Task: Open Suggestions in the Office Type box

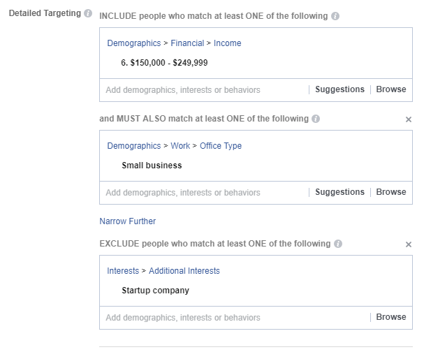Action: 339,192
